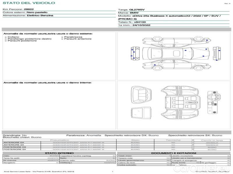233x174 pixels.
Task: Click the '(PROMO 3)' text
Action: pos(127,19)
